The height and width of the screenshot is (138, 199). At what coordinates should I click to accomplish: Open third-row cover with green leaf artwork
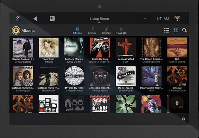(x=126, y=104)
